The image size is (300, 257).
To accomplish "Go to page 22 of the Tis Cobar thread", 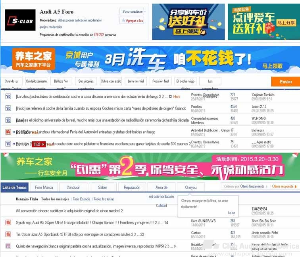I will point(142,234).
